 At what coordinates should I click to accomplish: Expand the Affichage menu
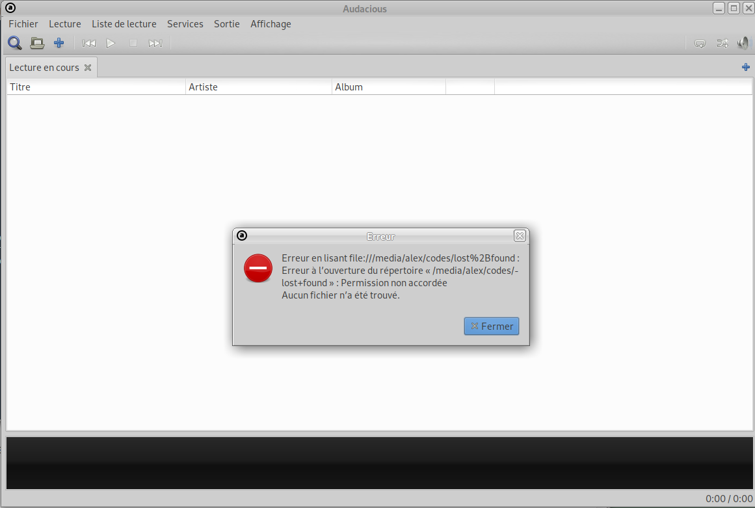pyautogui.click(x=271, y=24)
